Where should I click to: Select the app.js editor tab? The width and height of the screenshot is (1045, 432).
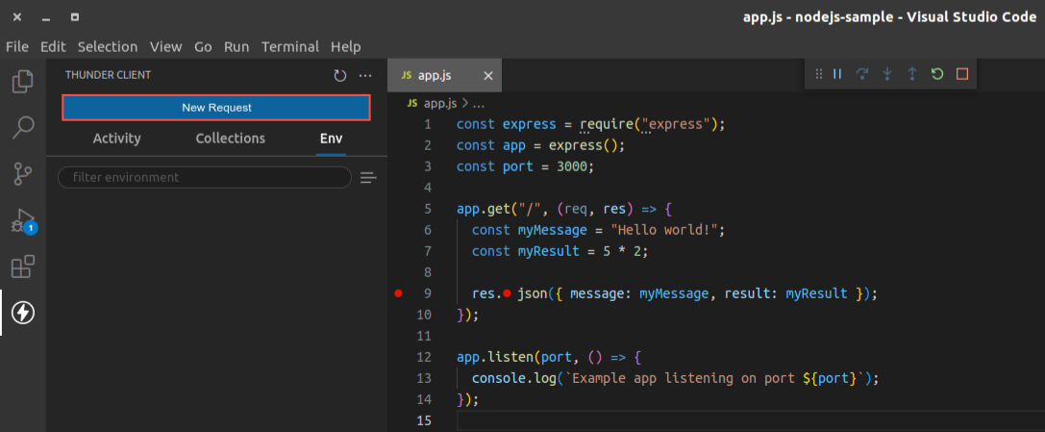point(444,75)
